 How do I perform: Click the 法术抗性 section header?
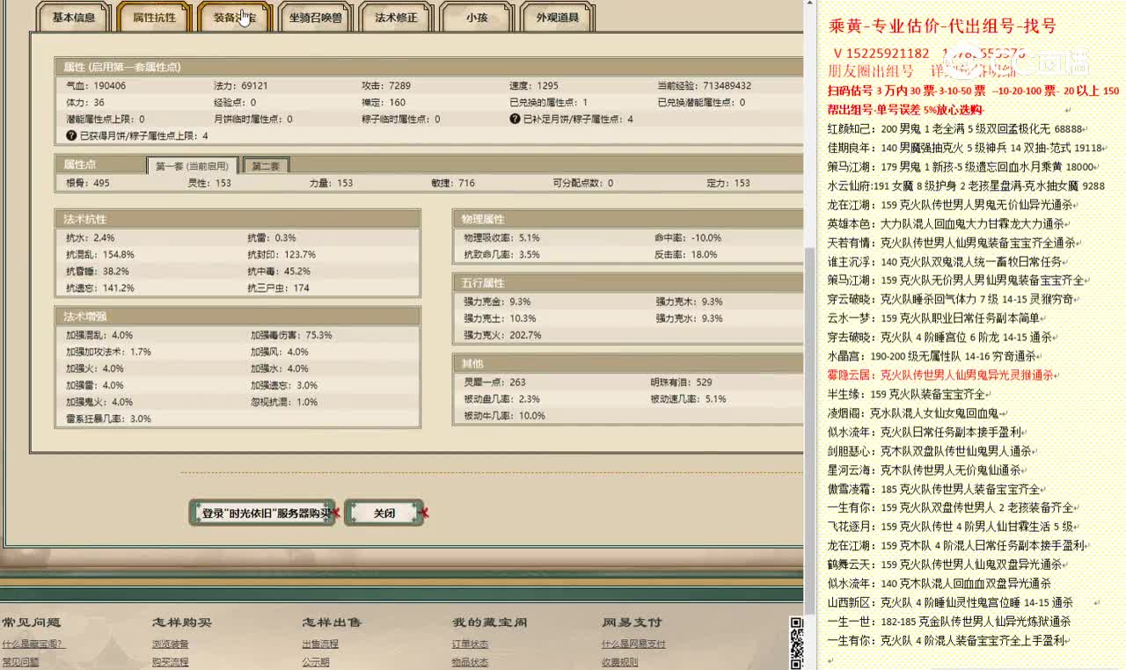[238, 219]
